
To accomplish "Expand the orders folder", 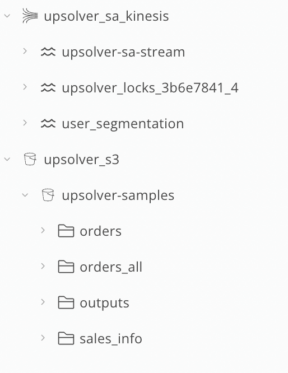I will coord(43,230).
